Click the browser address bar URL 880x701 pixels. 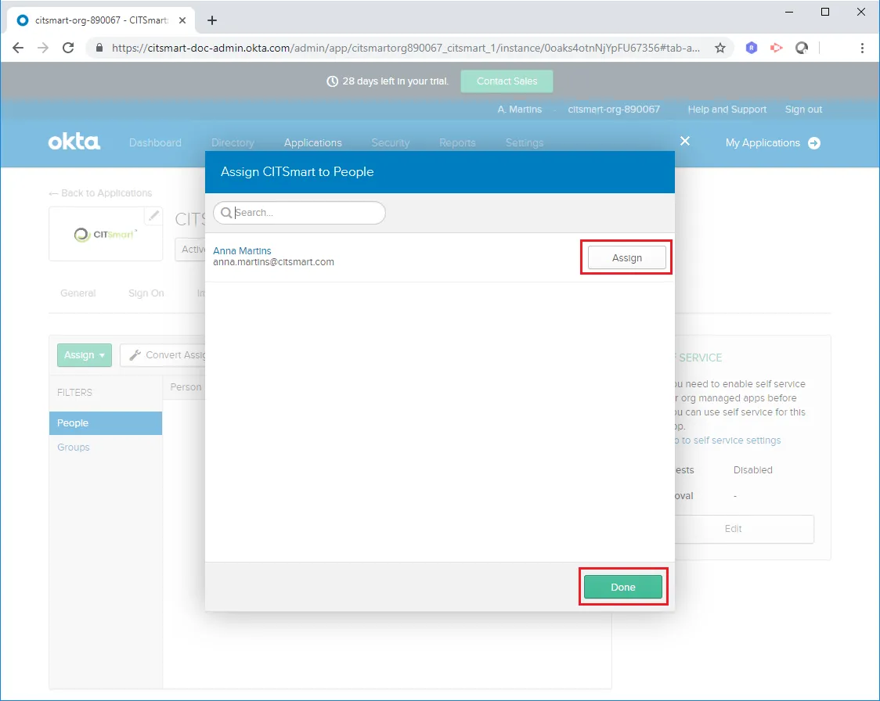point(406,48)
